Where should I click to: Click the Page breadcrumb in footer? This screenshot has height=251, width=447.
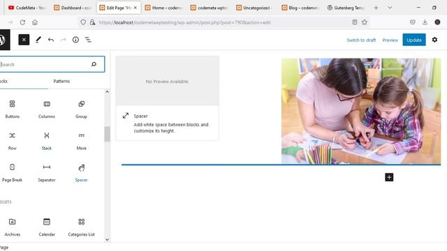4,248
